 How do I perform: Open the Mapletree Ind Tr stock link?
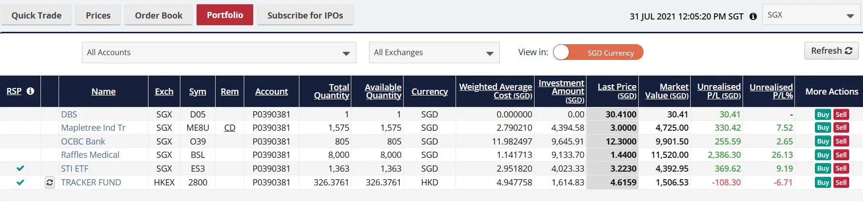click(x=93, y=128)
